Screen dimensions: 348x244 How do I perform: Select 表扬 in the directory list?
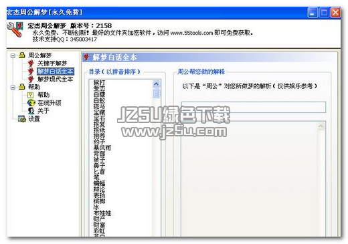click(x=99, y=195)
